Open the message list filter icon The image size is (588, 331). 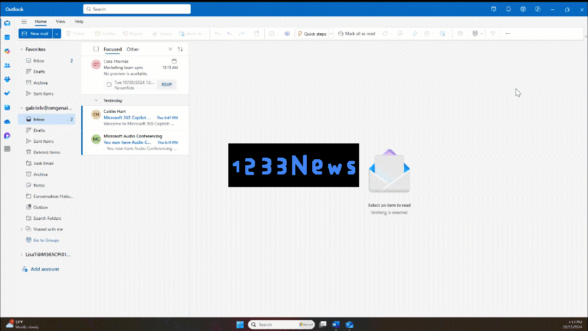coord(170,49)
